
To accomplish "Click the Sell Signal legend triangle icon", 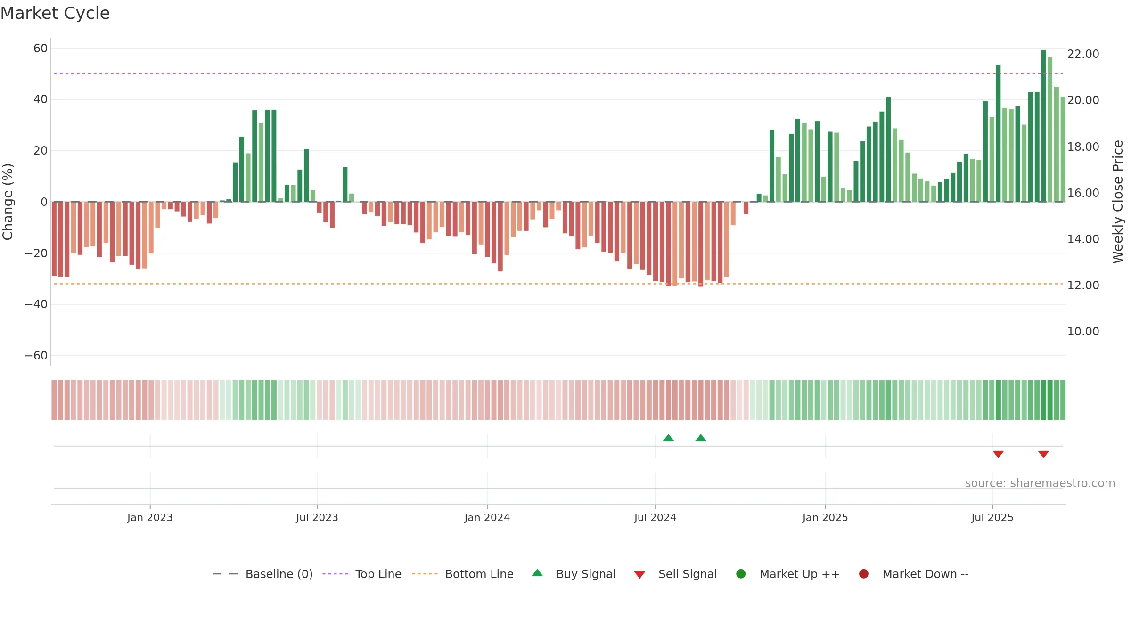I will pos(639,575).
